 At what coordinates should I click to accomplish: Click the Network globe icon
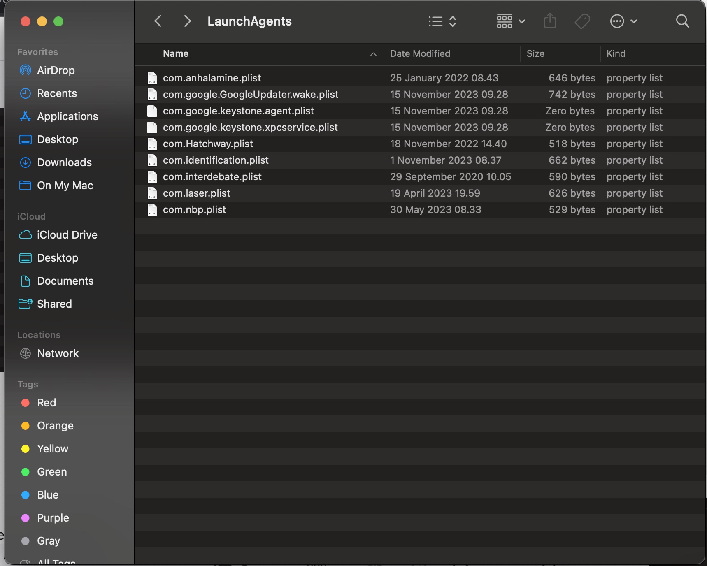[x=26, y=353]
